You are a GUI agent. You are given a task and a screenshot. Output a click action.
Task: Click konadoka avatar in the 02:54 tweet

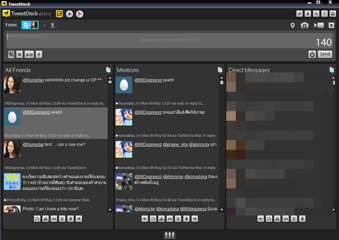click(x=124, y=117)
